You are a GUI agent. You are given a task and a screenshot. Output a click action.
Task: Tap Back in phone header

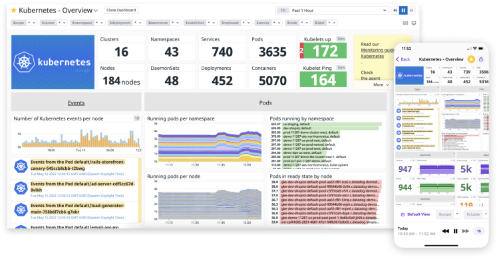coord(403,59)
